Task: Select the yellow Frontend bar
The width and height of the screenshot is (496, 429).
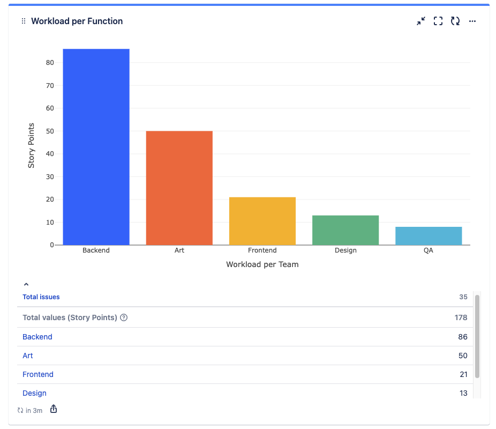Action: point(262,220)
